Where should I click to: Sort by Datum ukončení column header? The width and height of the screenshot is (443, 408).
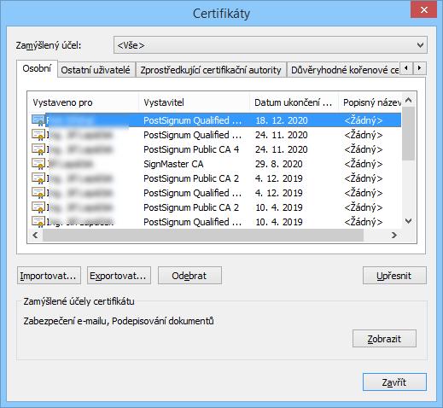click(x=294, y=102)
